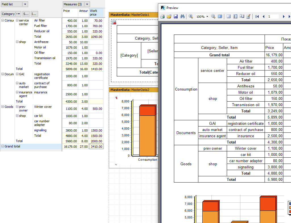Viewport: 291px width, 223px height.
Task: Click the Transmission oil item label
Action: pyautogui.click(x=45, y=58)
